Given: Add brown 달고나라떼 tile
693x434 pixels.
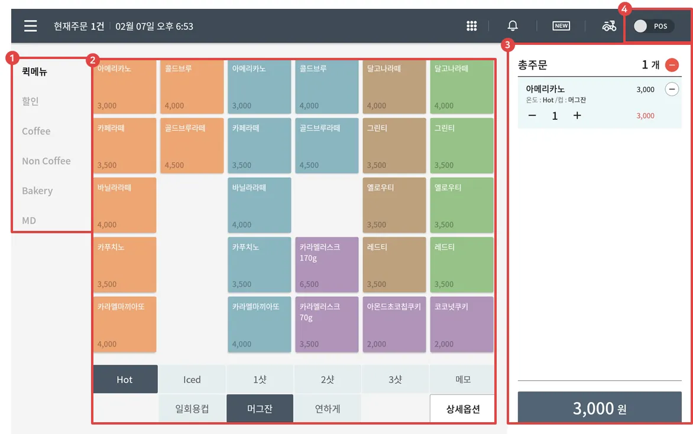Looking at the screenshot, I should click(x=394, y=87).
